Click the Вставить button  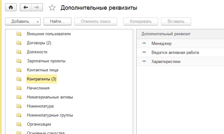tap(176, 22)
